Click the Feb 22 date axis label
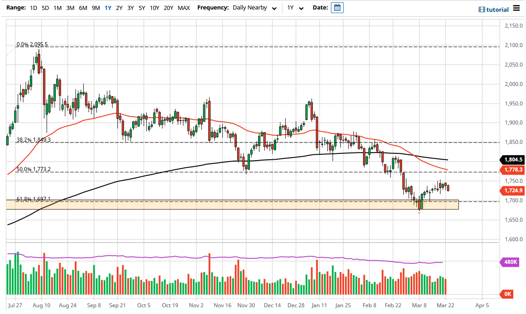Screen dimensions: 526x314 pos(393,305)
